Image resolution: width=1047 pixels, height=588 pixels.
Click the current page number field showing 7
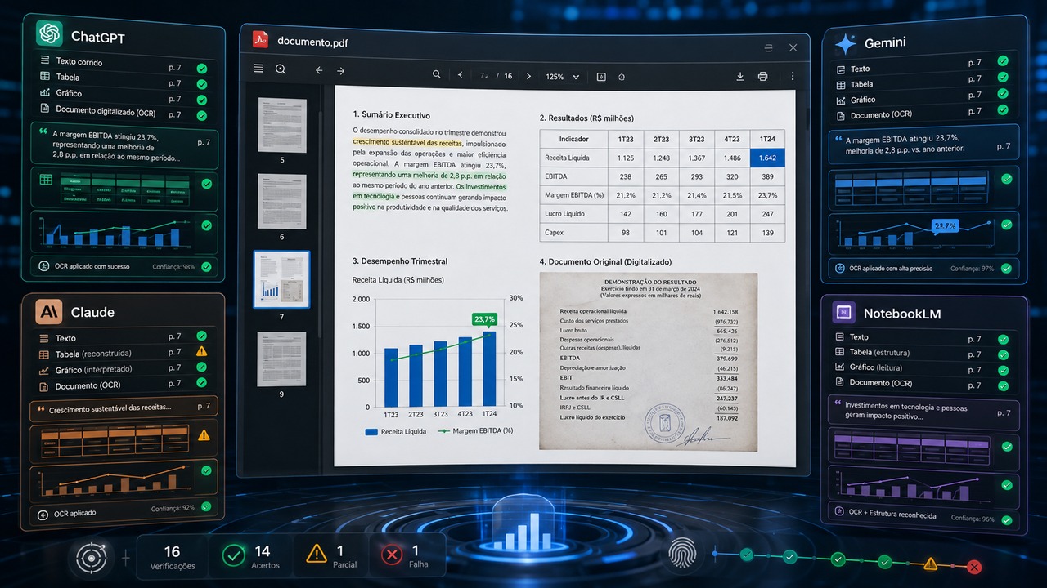click(x=484, y=76)
